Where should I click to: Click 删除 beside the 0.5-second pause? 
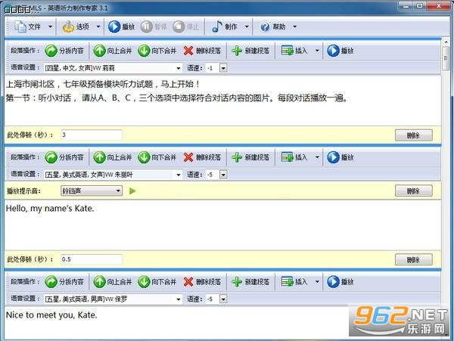click(413, 260)
